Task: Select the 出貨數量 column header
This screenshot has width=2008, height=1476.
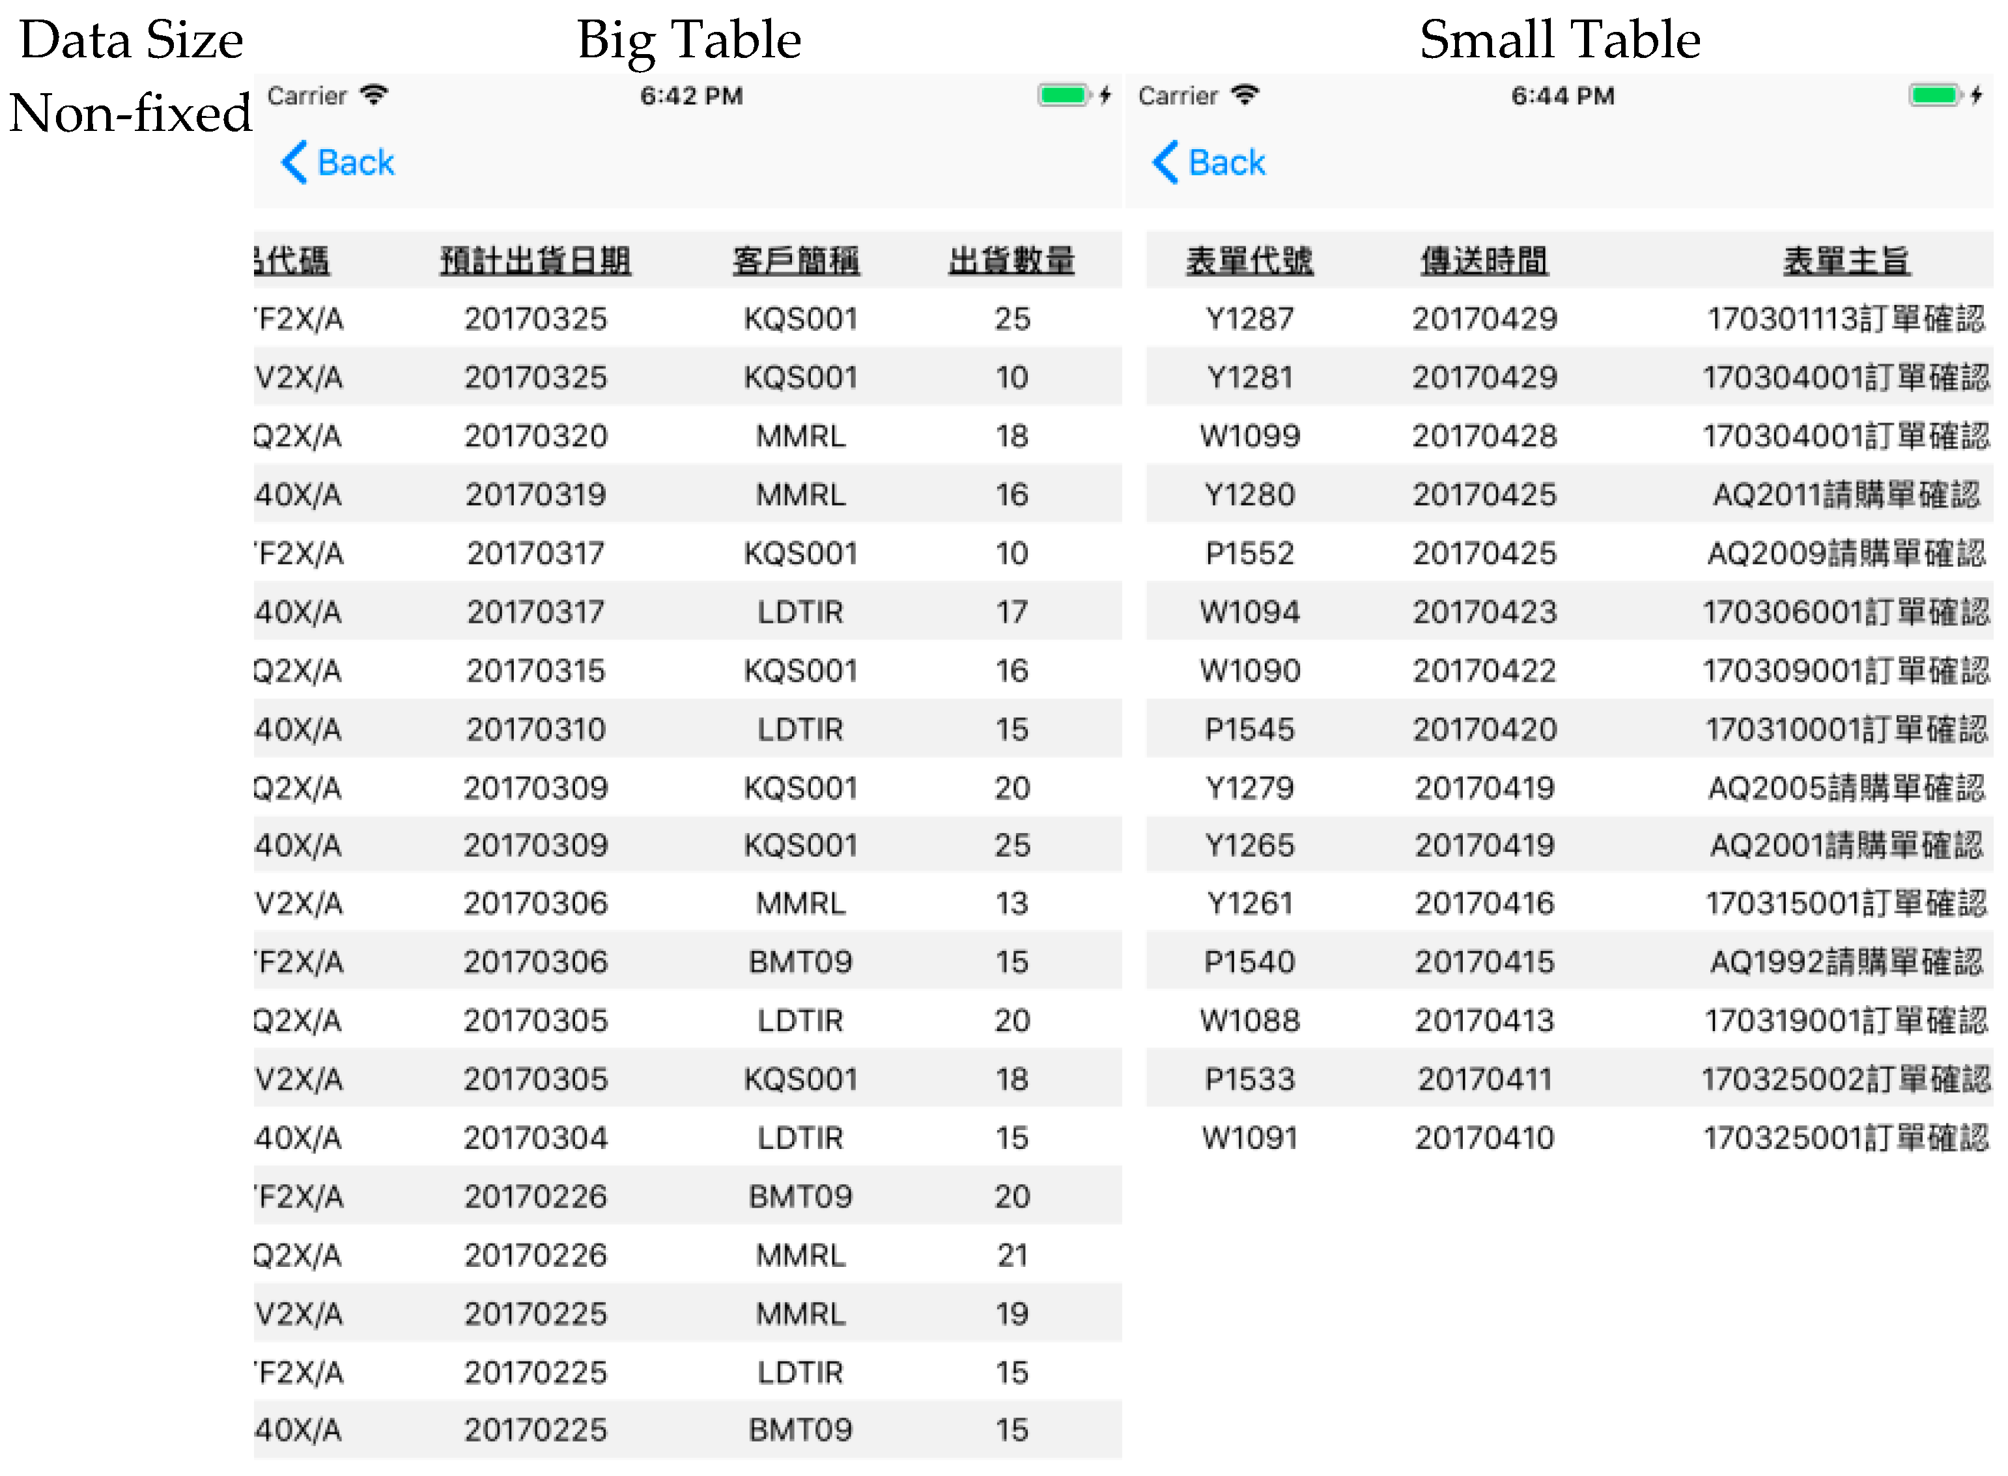Action: pyautogui.click(x=1011, y=261)
